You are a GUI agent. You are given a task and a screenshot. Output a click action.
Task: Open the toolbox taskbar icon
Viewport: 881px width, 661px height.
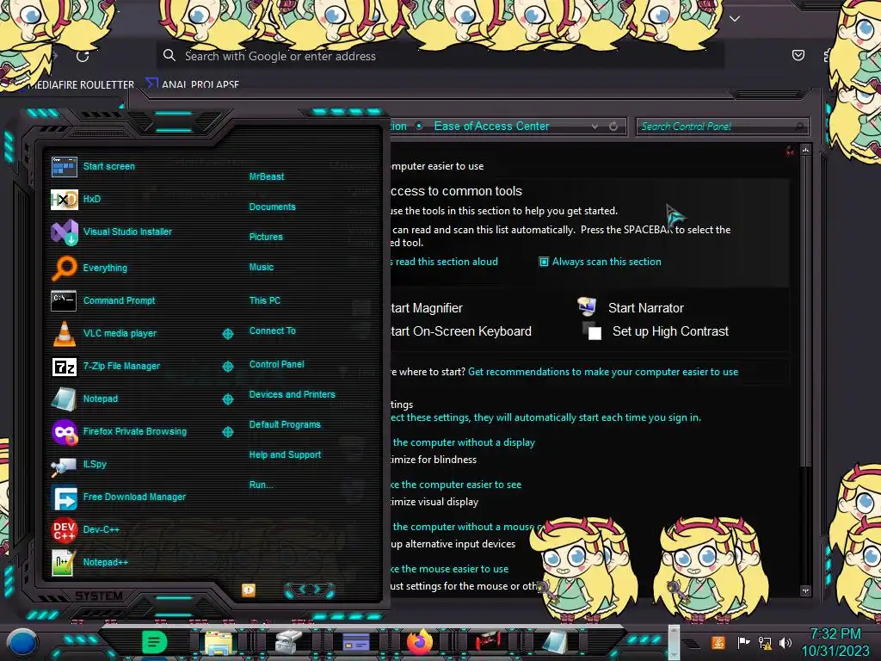[288, 642]
